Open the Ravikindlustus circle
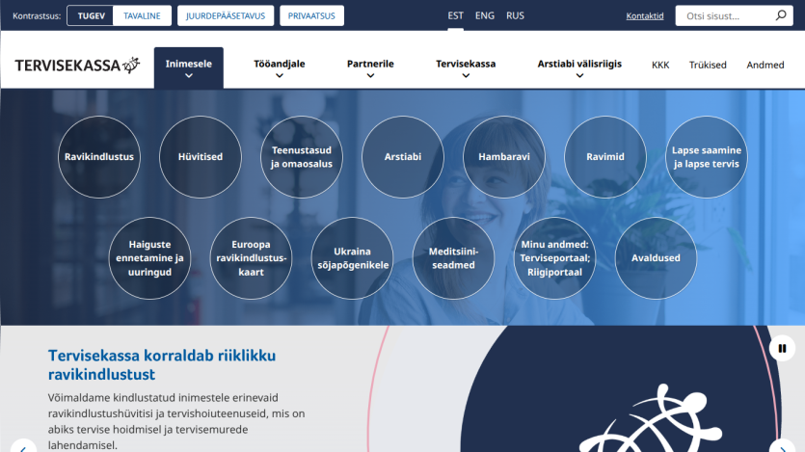The height and width of the screenshot is (452, 805). 99,157
